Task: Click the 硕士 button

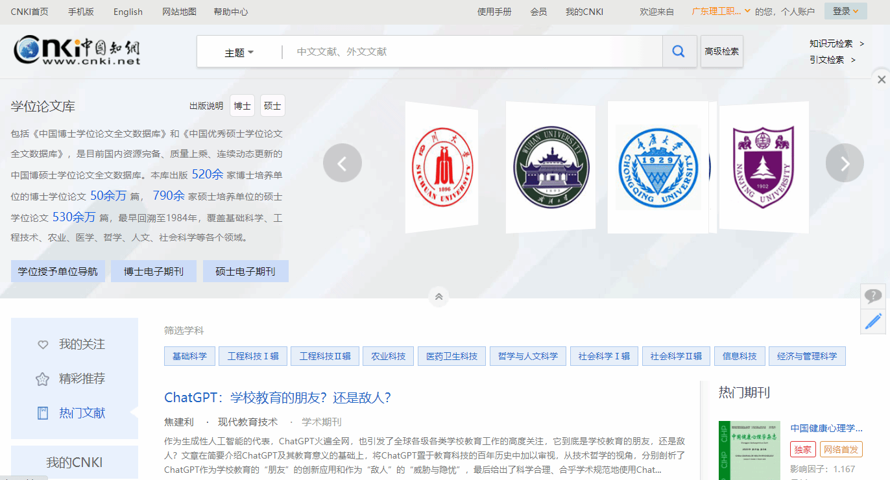Action: pyautogui.click(x=272, y=106)
